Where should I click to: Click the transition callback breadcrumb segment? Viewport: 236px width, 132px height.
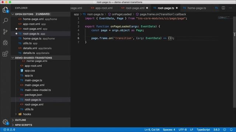[161, 14]
